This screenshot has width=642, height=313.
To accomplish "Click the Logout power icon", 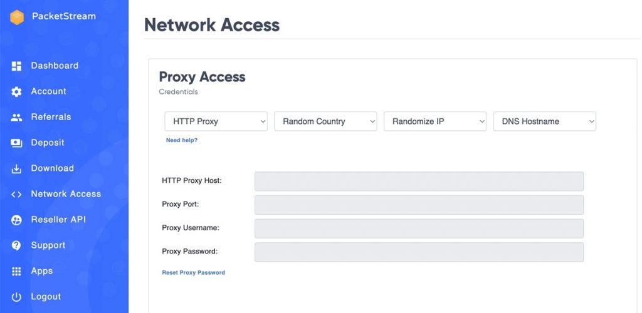I will coord(16,297).
